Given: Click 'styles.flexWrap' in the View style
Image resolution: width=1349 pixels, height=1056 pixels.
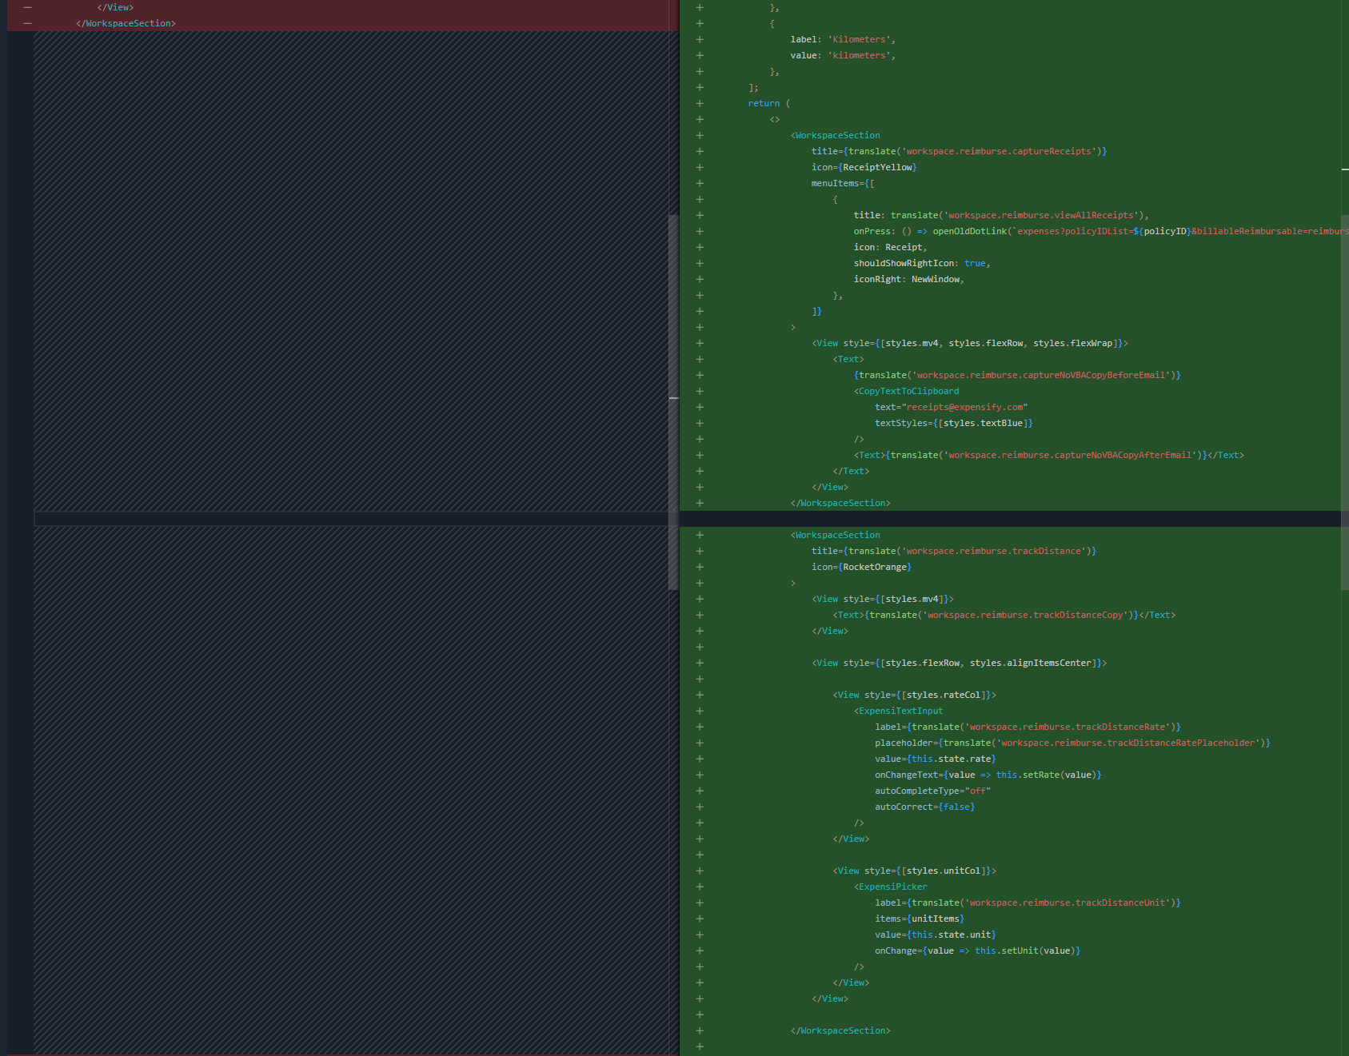Looking at the screenshot, I should (1073, 343).
